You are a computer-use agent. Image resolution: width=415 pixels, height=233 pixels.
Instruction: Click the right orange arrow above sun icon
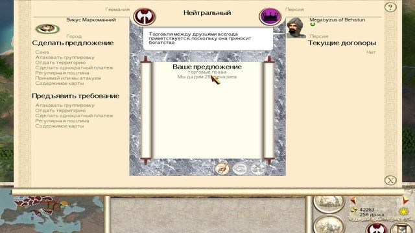click(x=406, y=200)
